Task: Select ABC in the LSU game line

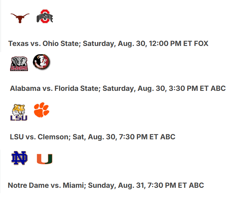Action: pyautogui.click(x=168, y=137)
